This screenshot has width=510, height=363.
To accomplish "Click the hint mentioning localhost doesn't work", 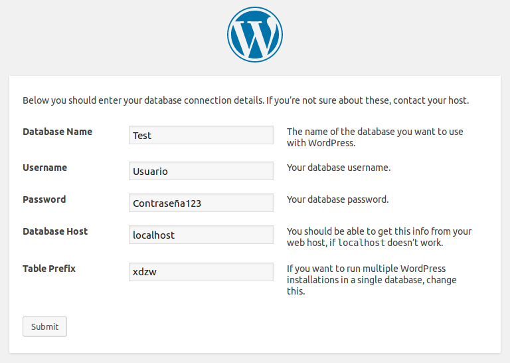I will pos(379,237).
